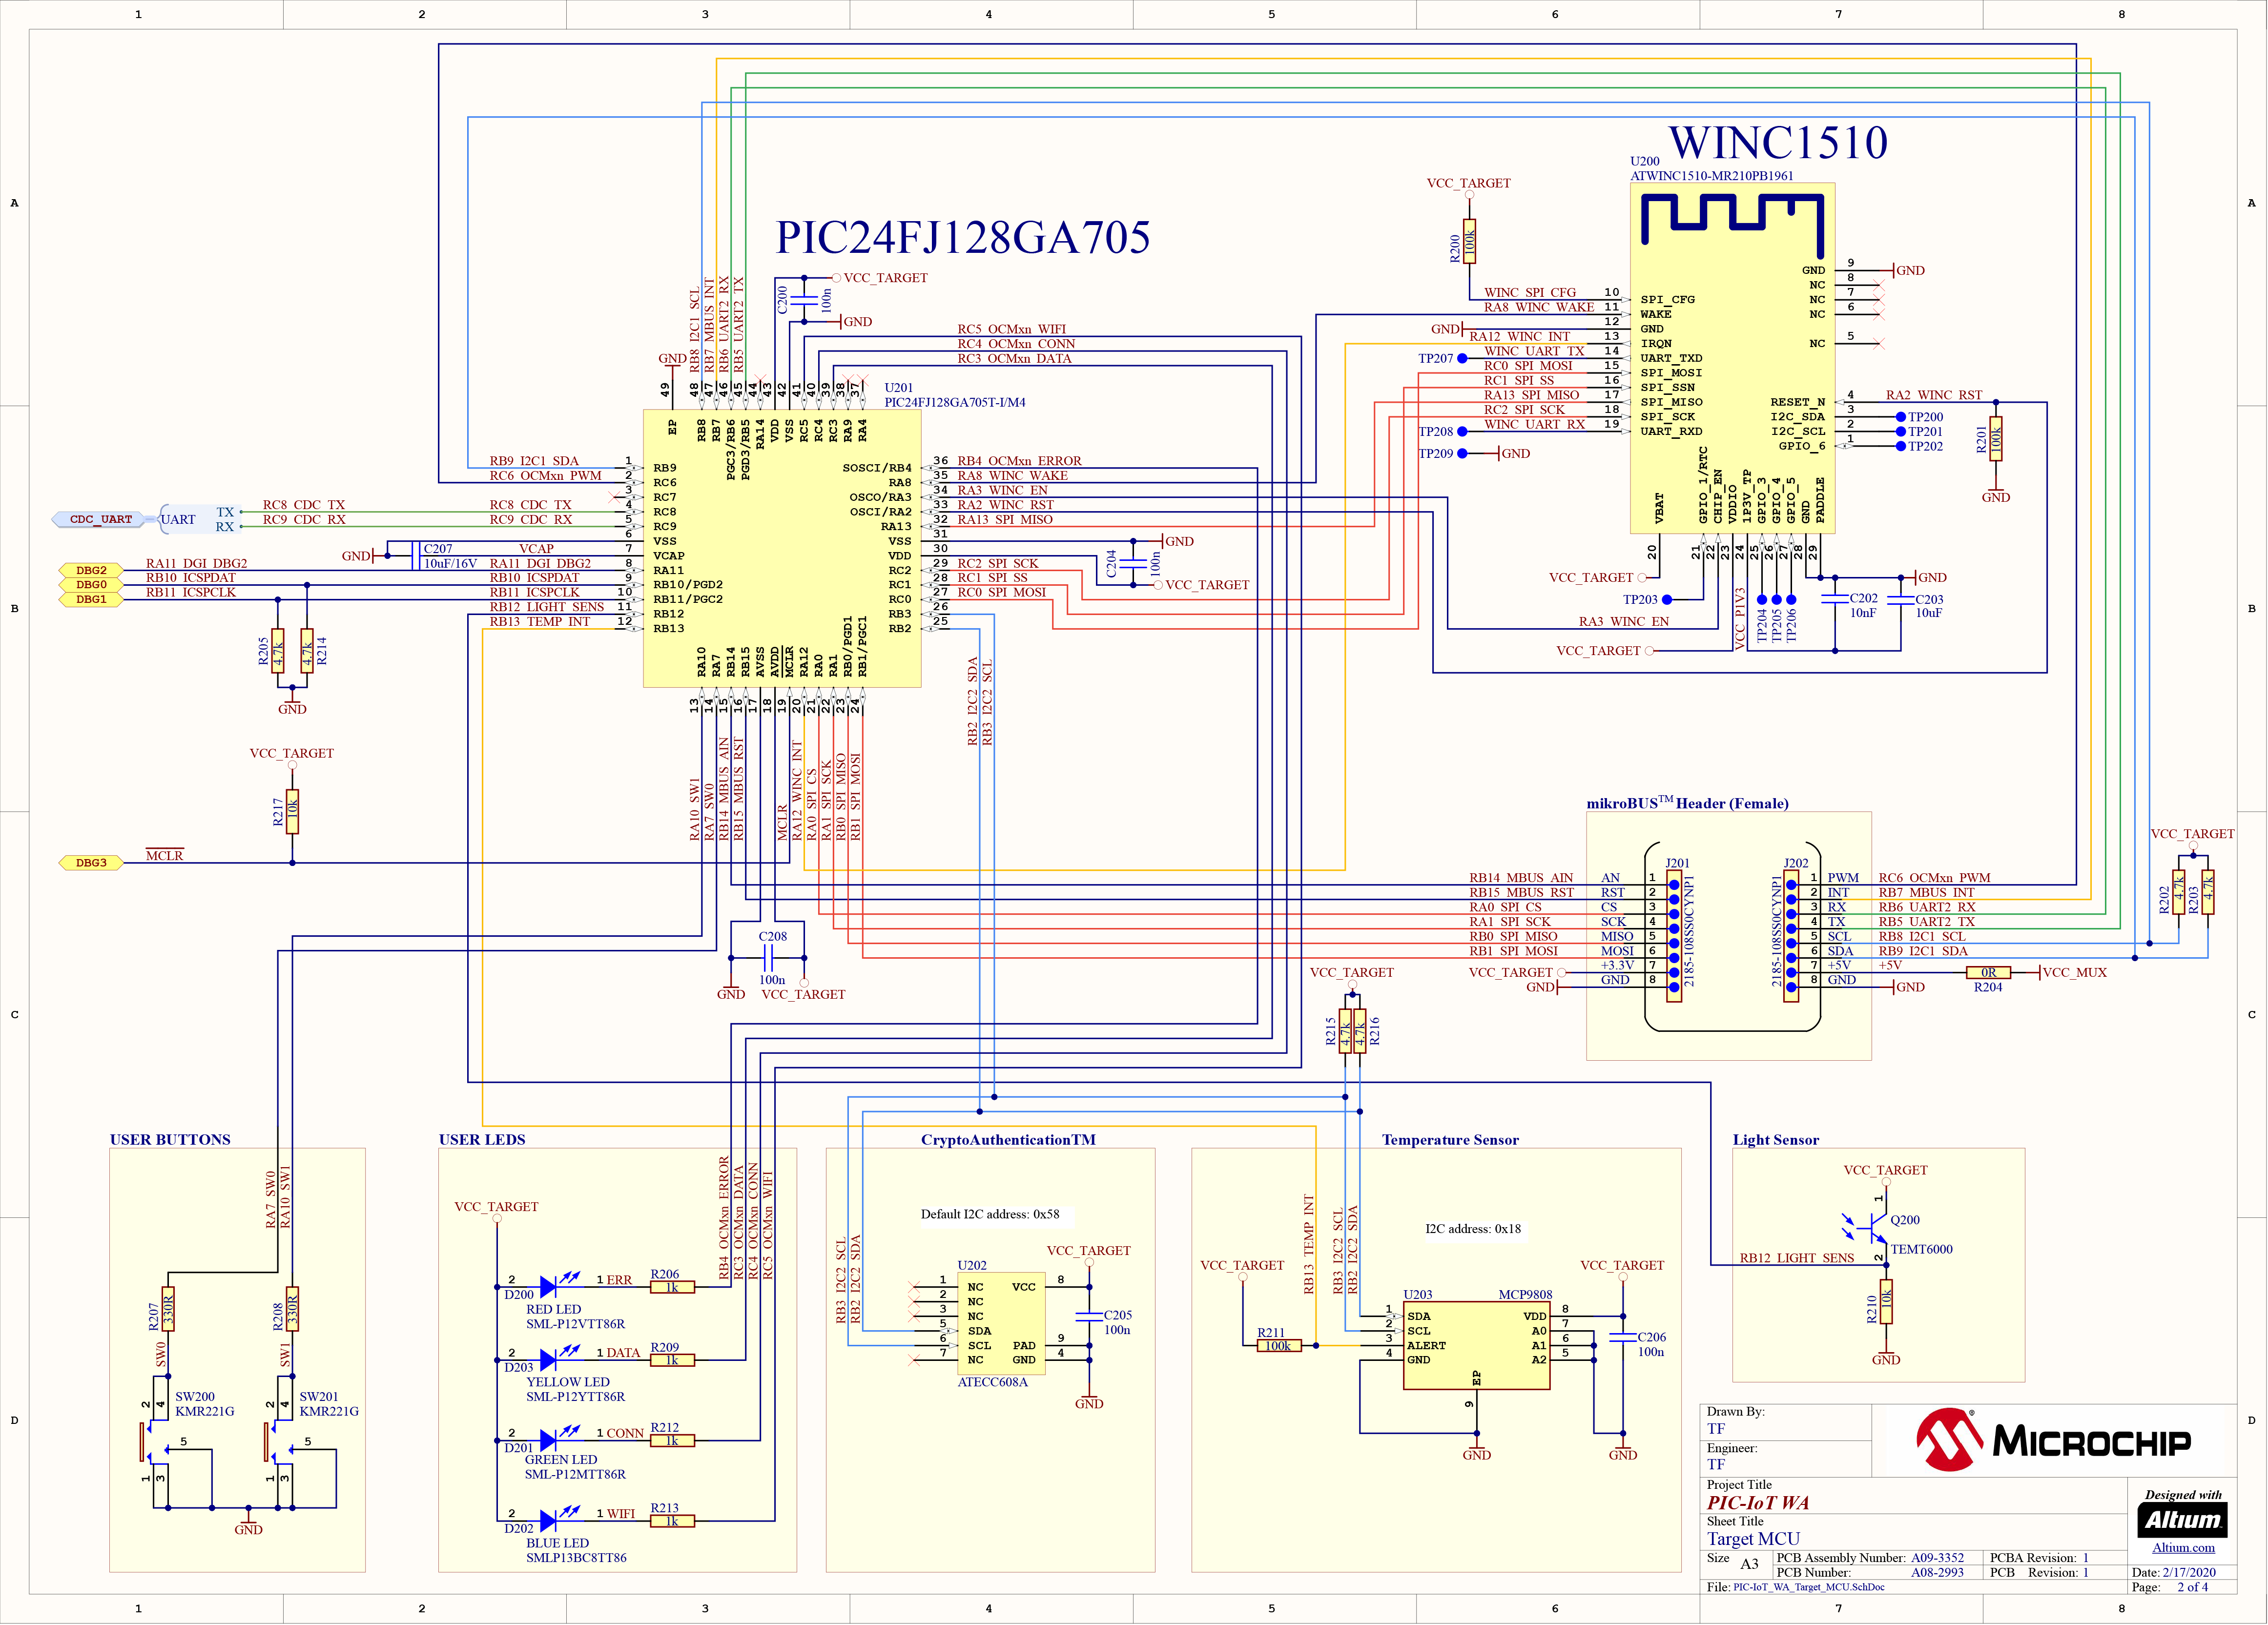This screenshot has width=2268, height=1625.
Task: Select resistor R213 on the WIFI line
Action: (x=672, y=1520)
